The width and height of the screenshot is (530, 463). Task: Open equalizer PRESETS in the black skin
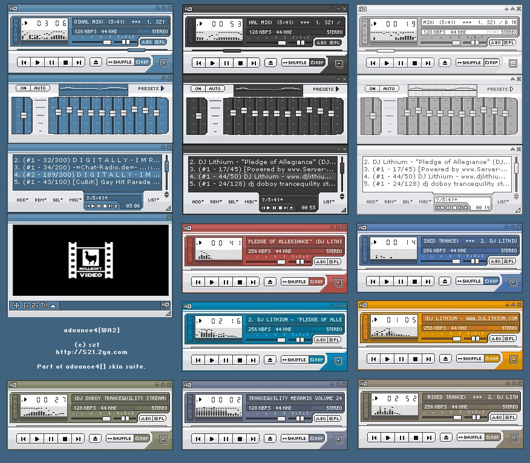pyautogui.click(x=326, y=90)
